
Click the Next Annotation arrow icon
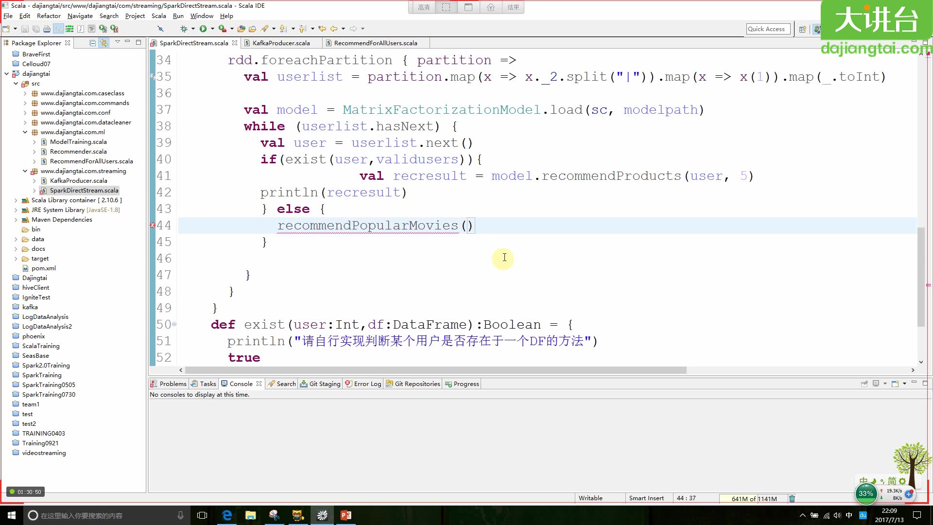[x=283, y=29]
